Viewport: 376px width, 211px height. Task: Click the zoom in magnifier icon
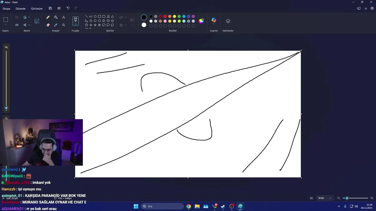(372, 198)
